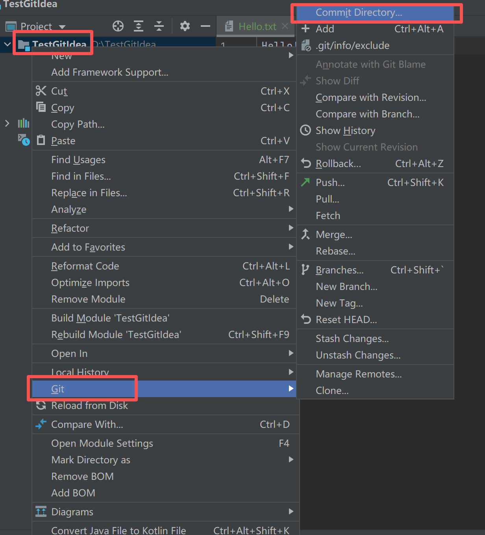Choose Stash Changes

(x=375, y=338)
